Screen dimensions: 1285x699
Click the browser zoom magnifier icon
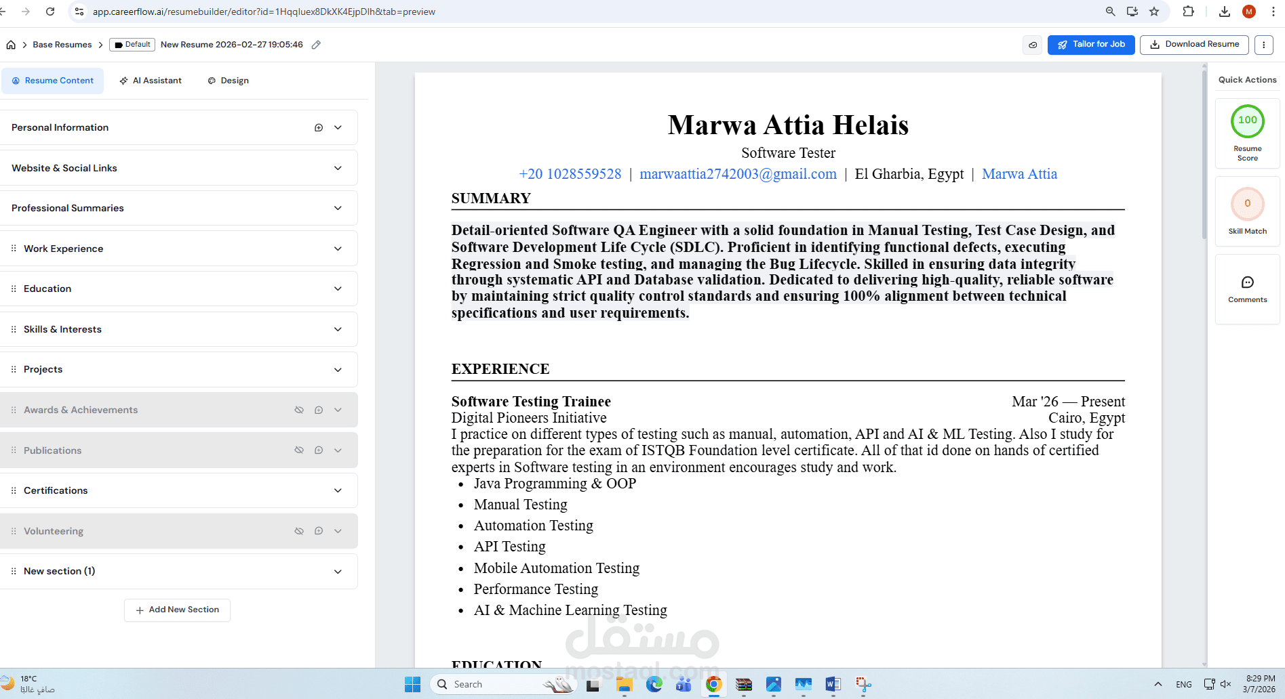(1110, 12)
